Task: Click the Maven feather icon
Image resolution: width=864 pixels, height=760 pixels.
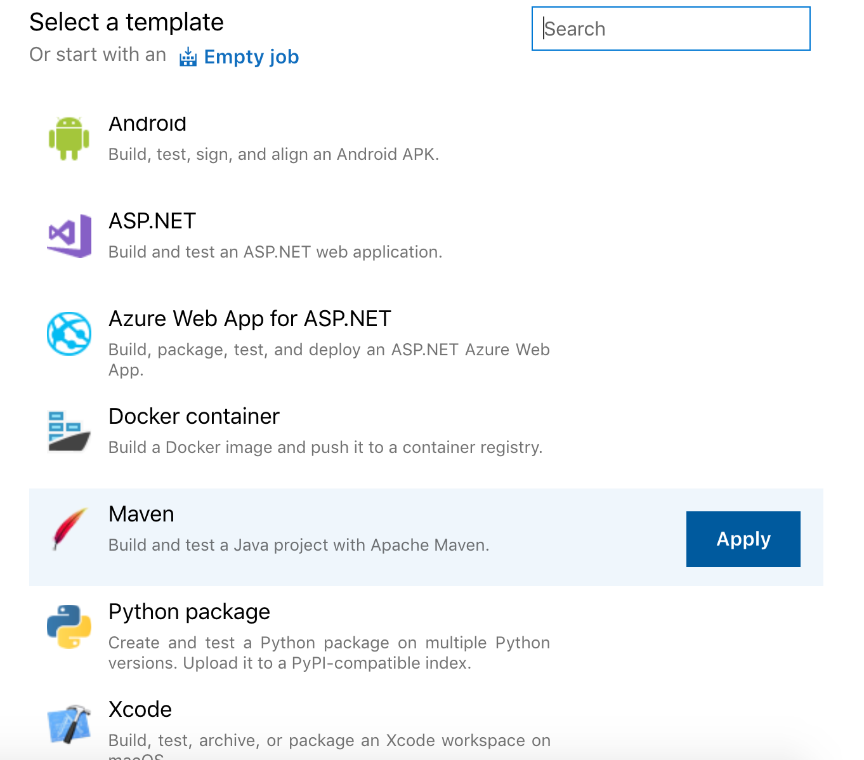Action: 69,529
